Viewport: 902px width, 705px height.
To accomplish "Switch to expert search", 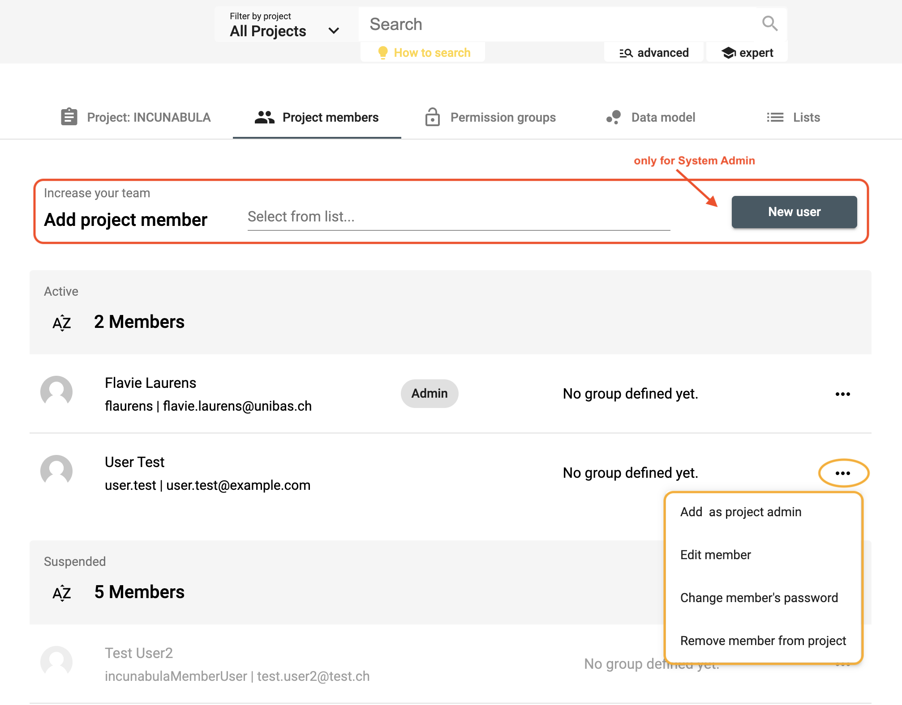I will (747, 53).
